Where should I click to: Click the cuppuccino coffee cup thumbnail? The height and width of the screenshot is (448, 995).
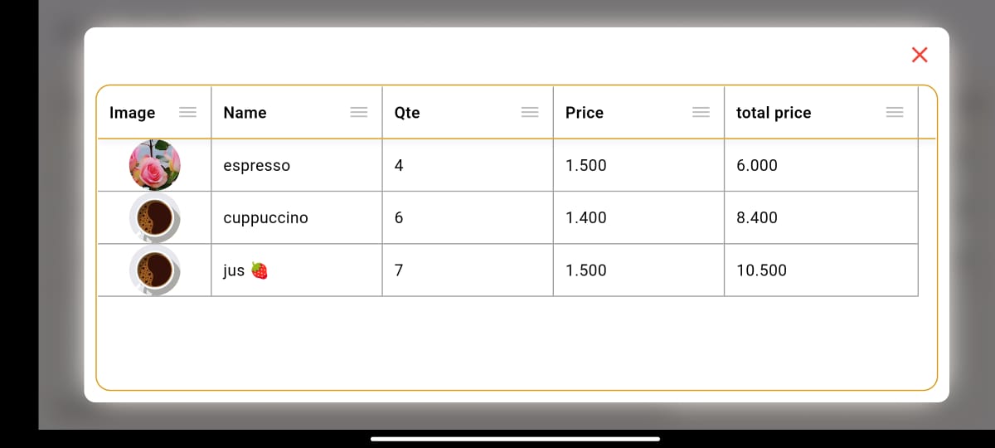coord(155,217)
